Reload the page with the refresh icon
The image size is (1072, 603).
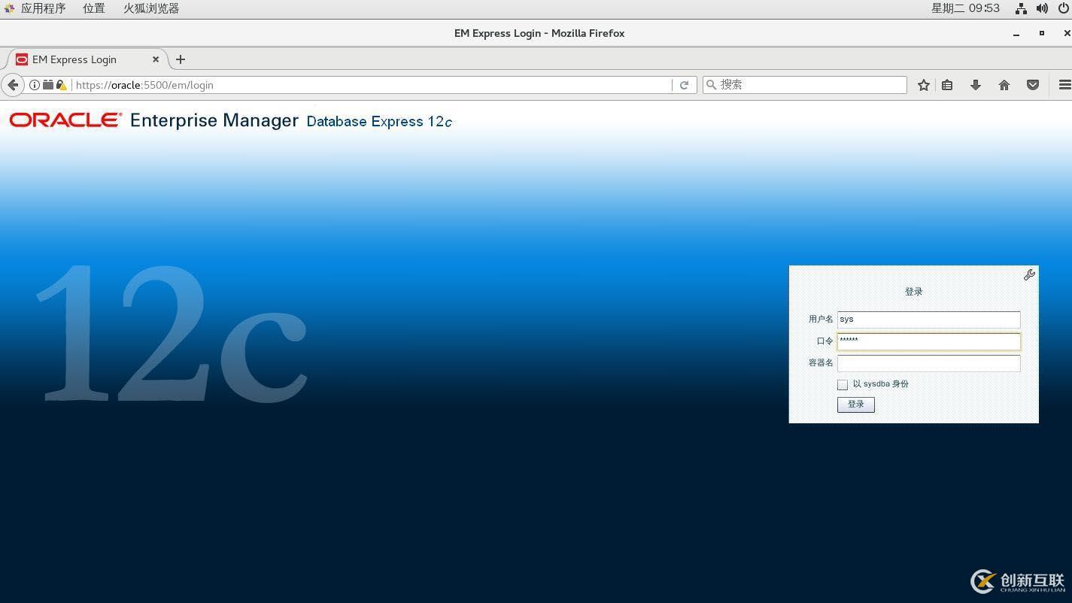pos(684,85)
